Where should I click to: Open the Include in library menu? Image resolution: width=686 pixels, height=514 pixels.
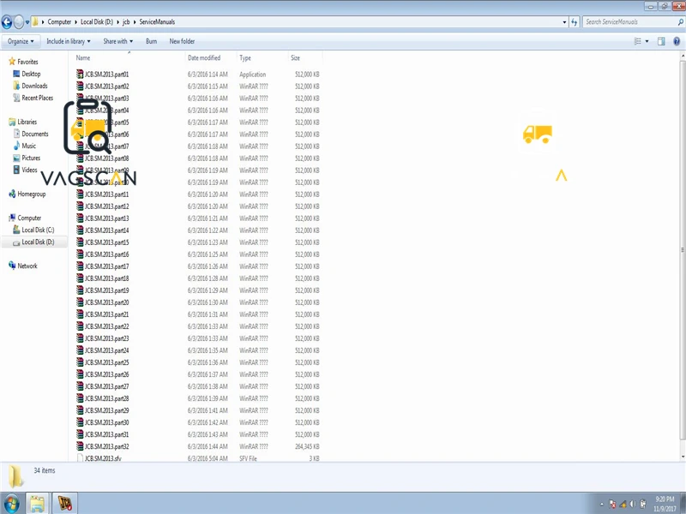pos(69,41)
